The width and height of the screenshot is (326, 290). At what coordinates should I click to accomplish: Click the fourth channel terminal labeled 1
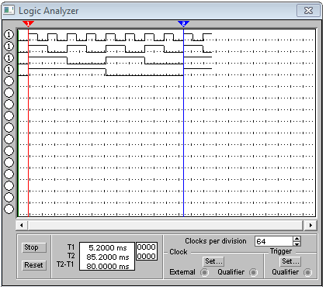pyautogui.click(x=9, y=69)
